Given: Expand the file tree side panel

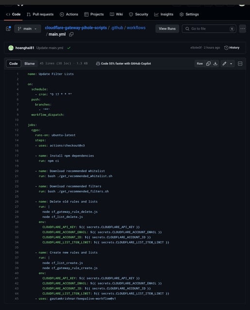Looking at the screenshot, I should click(8, 29).
